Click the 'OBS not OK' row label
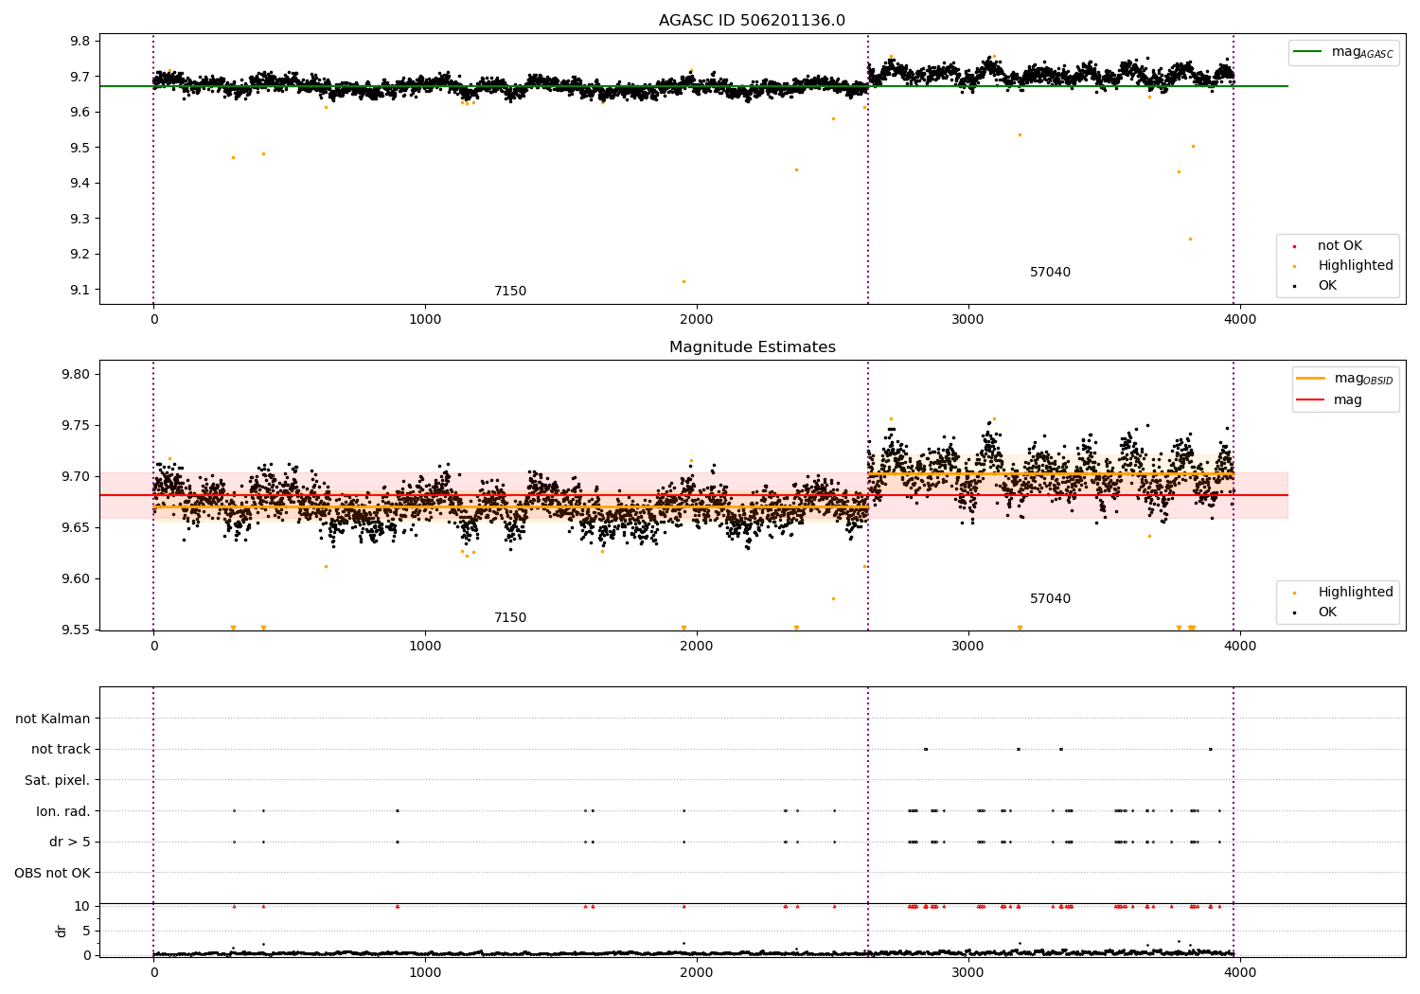1420x994 pixels. pyautogui.click(x=52, y=873)
